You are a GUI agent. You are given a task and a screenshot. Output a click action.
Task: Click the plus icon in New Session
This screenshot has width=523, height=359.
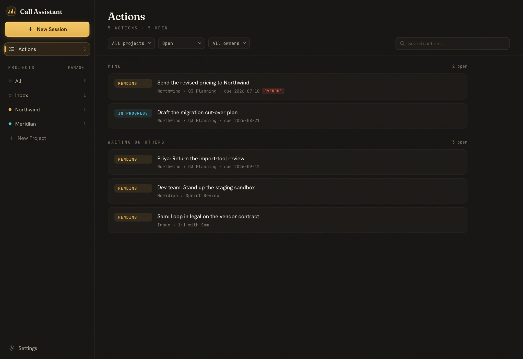(x=30, y=29)
